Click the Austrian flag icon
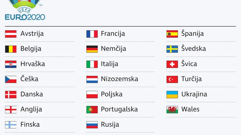Image resolution: width=241 pixels, height=135 pixels. [x=11, y=34]
